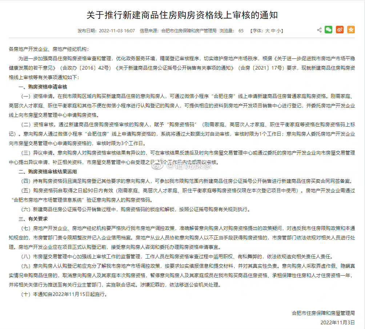Set font size to large (大)
Screen dimensions: 365x329
pyautogui.click(x=267, y=30)
